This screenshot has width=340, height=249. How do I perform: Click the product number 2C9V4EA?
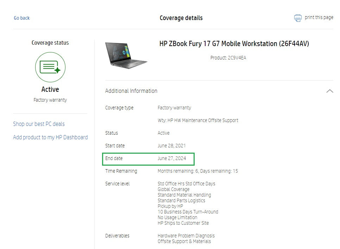tap(237, 58)
